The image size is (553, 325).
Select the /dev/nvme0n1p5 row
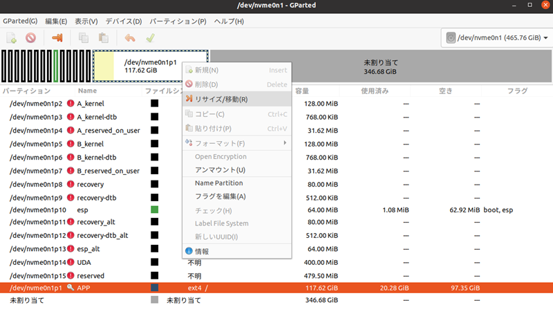[x=276, y=144]
